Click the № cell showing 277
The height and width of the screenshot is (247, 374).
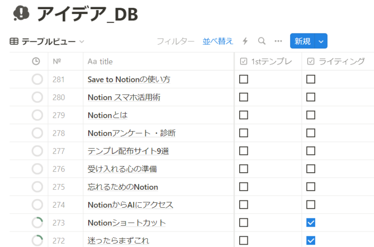[x=59, y=151]
